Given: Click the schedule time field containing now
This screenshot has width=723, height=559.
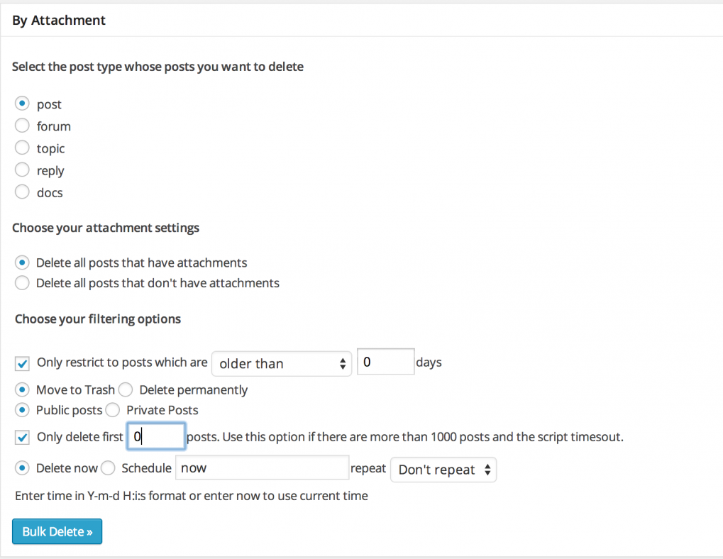Looking at the screenshot, I should [262, 467].
